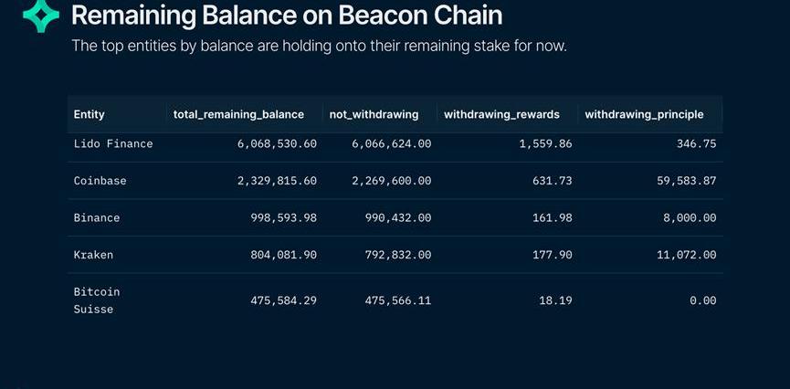790x389 pixels.
Task: Sort by the Entity column header
Action: (90, 114)
